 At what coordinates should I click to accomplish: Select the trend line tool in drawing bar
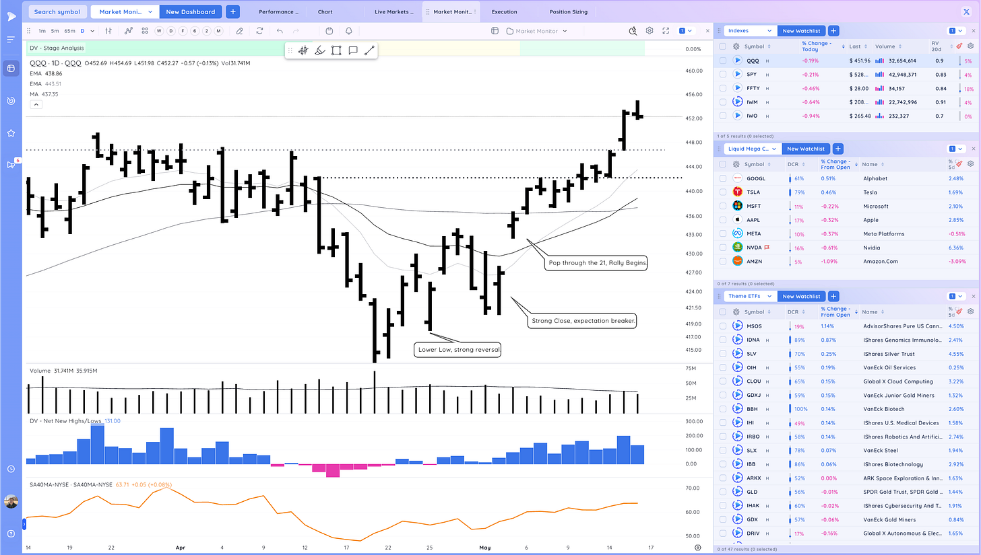369,50
